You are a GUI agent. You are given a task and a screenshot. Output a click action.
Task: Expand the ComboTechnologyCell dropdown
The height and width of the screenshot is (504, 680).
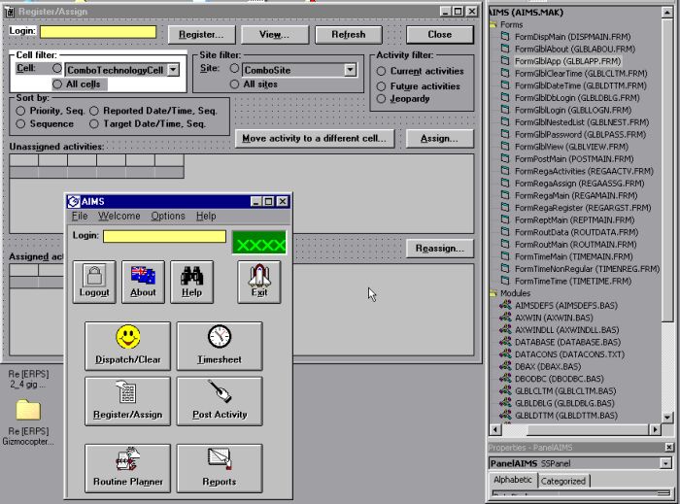(173, 70)
